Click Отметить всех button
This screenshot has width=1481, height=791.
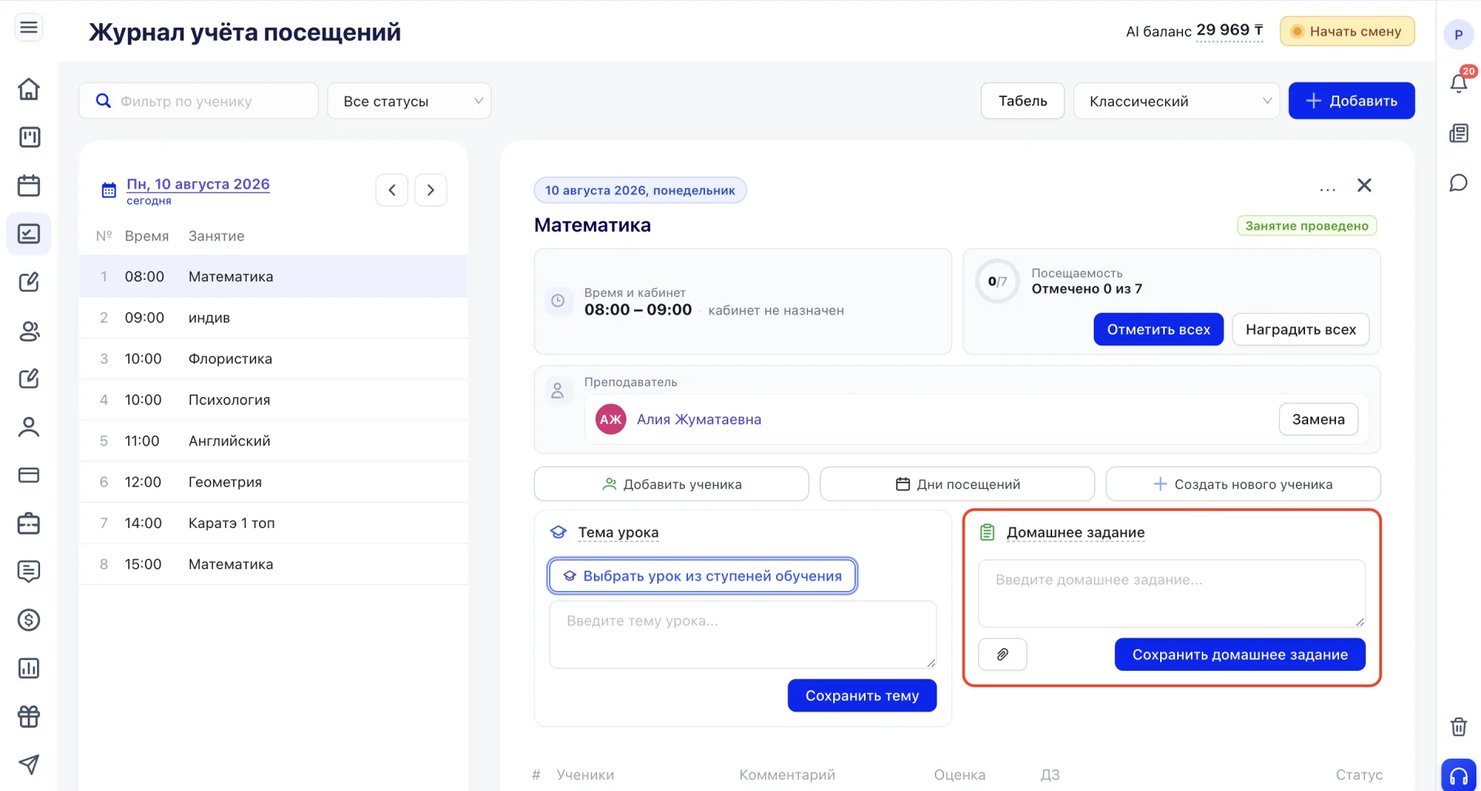(x=1159, y=329)
